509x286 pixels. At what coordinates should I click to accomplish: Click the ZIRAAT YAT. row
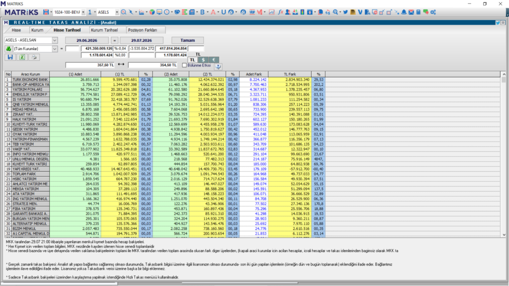[x=165, y=114]
